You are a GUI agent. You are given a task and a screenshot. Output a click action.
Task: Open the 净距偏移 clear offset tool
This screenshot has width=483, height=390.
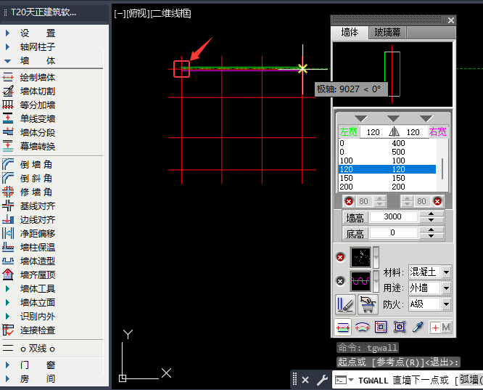point(29,233)
